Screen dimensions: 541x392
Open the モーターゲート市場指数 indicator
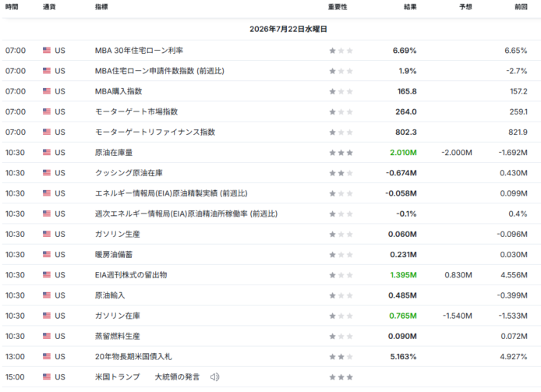click(136, 111)
